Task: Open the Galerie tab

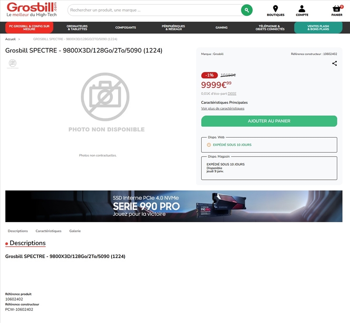Action: click(x=75, y=231)
